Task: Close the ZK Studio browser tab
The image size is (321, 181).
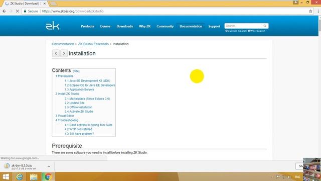Action: click(x=45, y=4)
